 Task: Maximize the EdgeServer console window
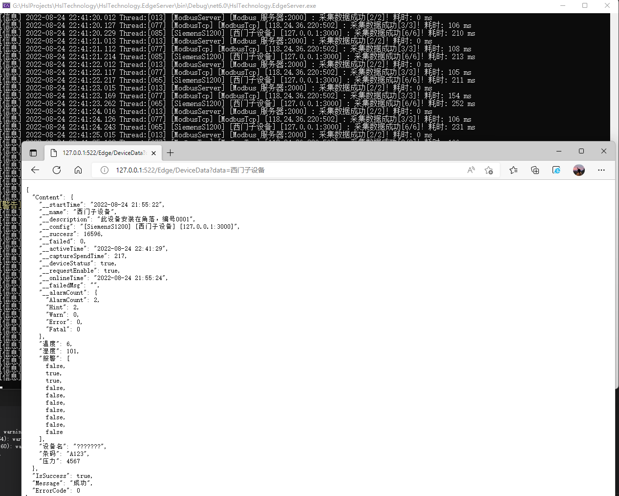[x=585, y=6]
